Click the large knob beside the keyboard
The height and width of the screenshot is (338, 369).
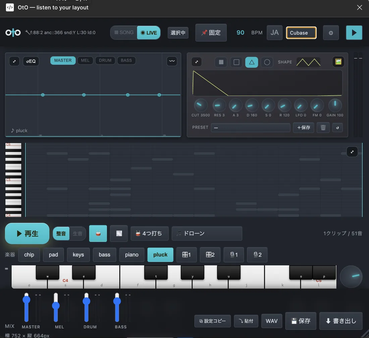click(x=351, y=277)
